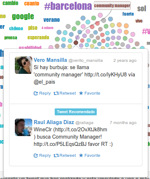Favorite Vero Mansilla's tweet
The height and width of the screenshot is (179, 150).
coord(89,93)
